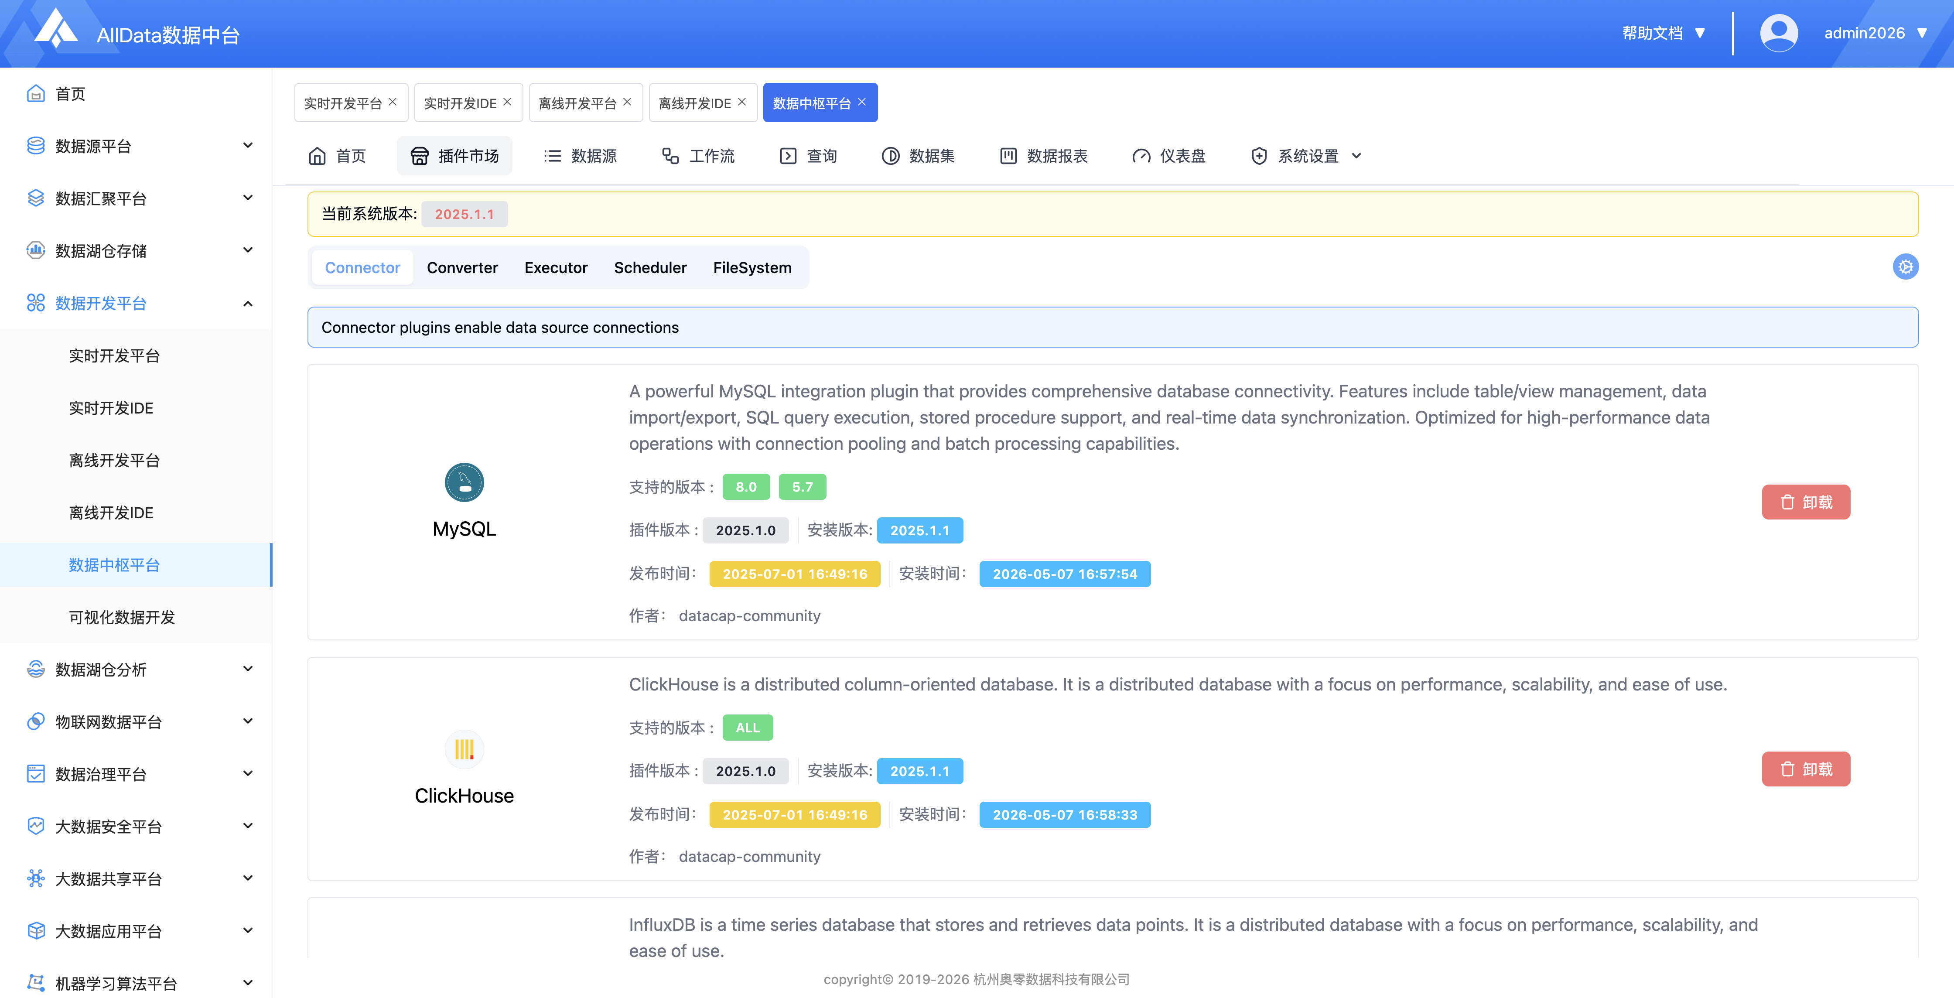This screenshot has height=998, width=1954.
Task: Open the 仪表盘 dashboard nav item
Action: click(x=1169, y=155)
